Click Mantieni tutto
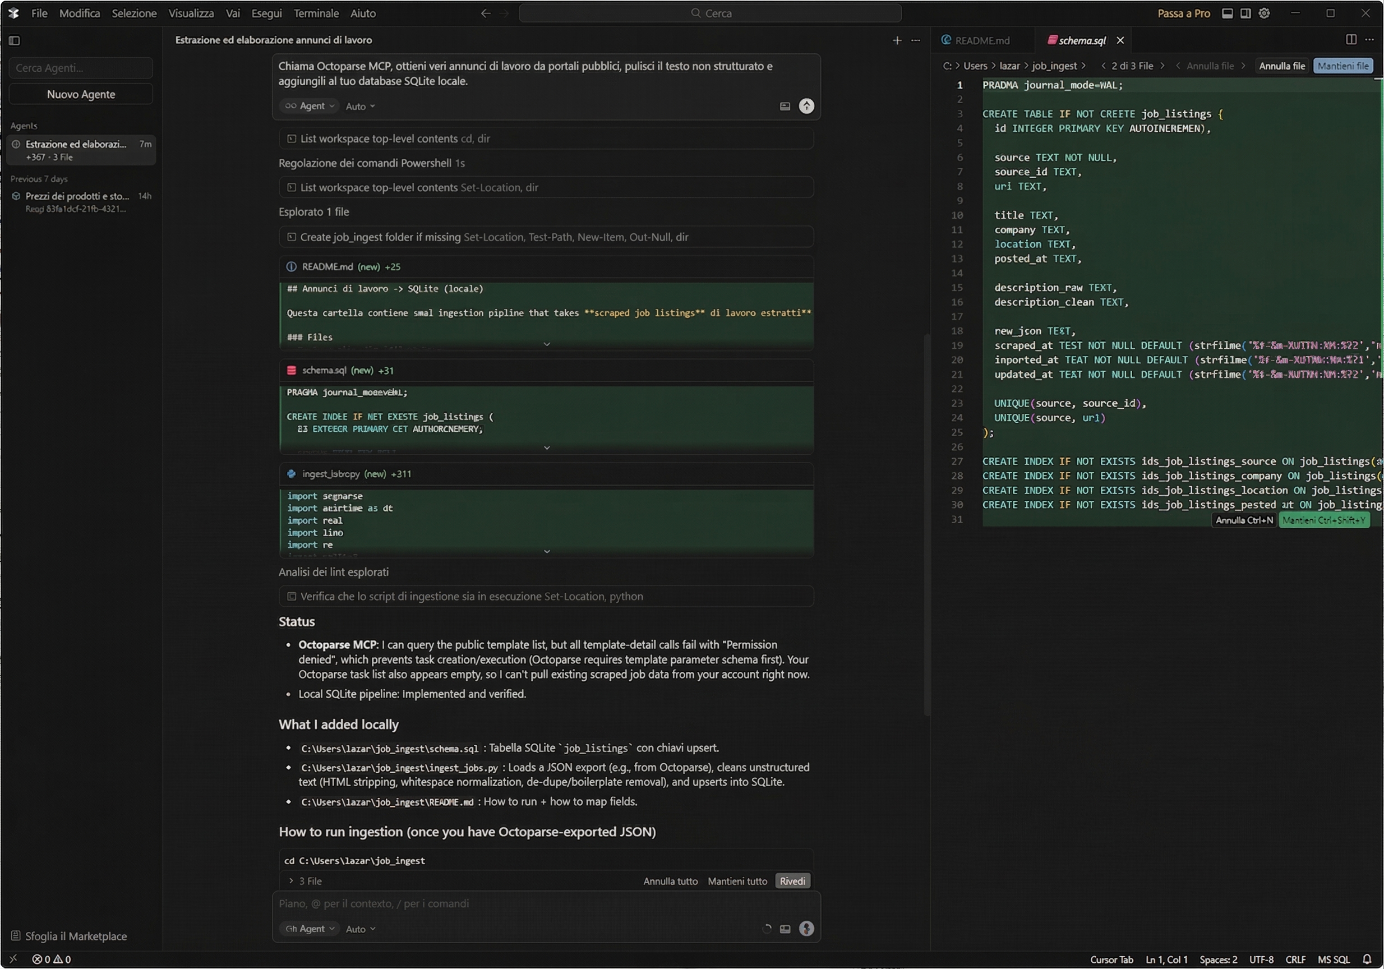This screenshot has width=1384, height=969. point(737,880)
